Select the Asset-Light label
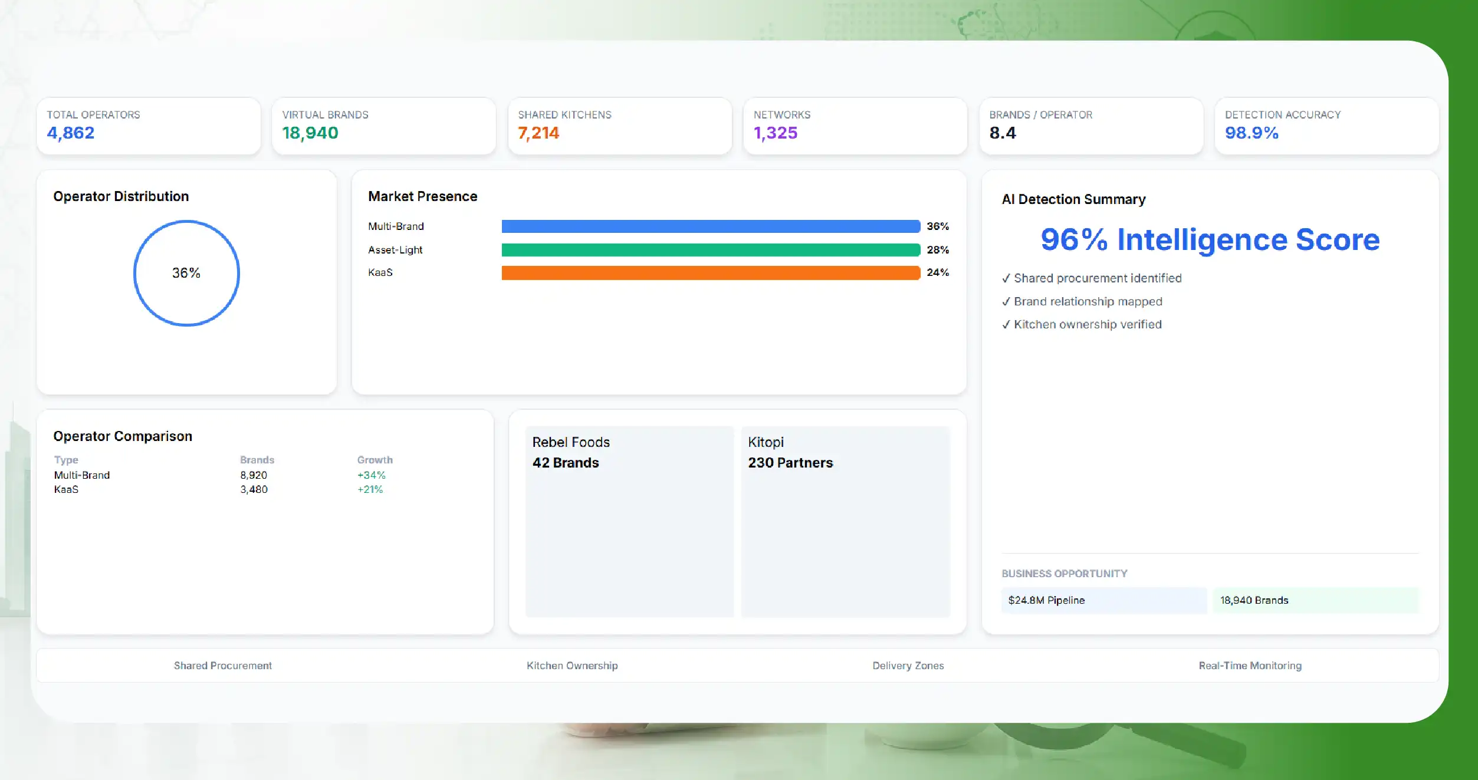Viewport: 1478px width, 780px height. pos(395,250)
